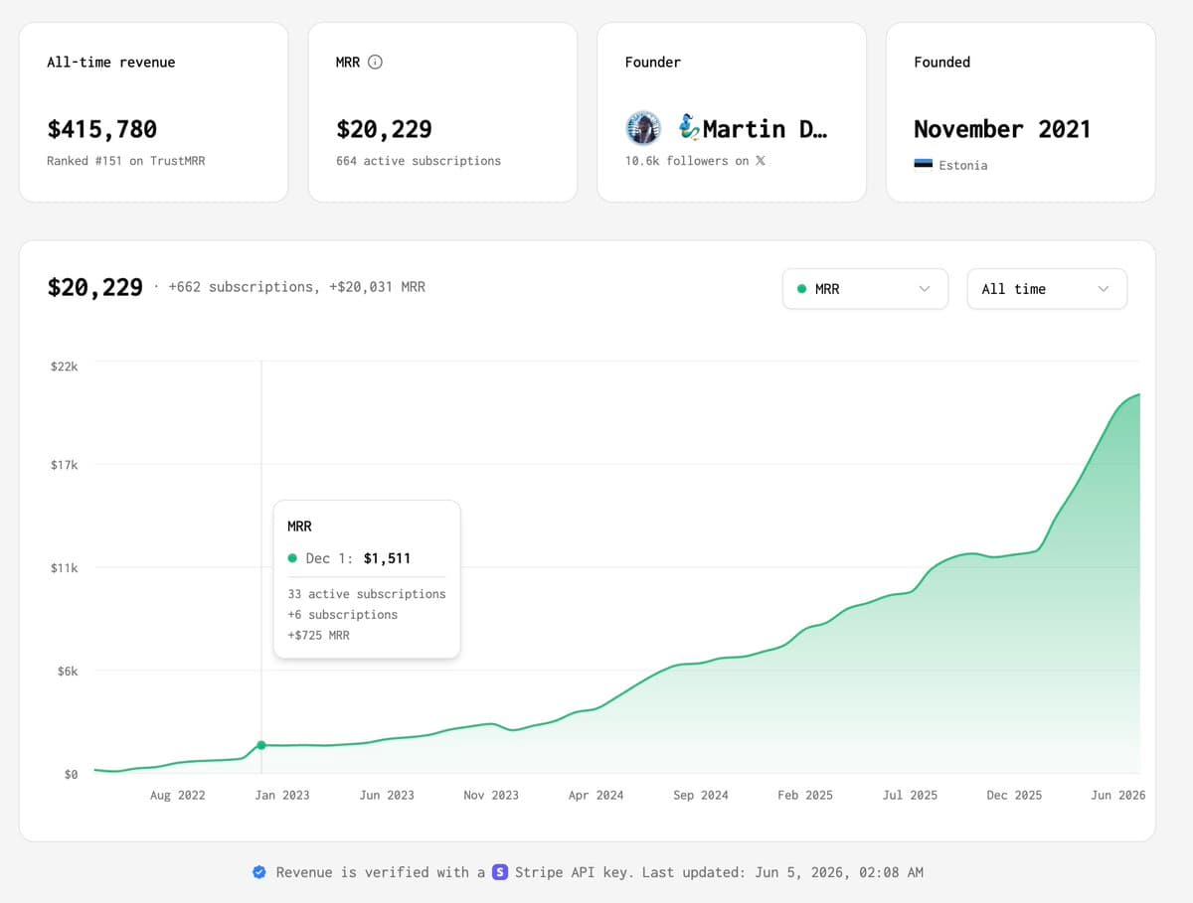Click the green dot beside Dec 1
The image size is (1193, 903).
pyautogui.click(x=292, y=558)
